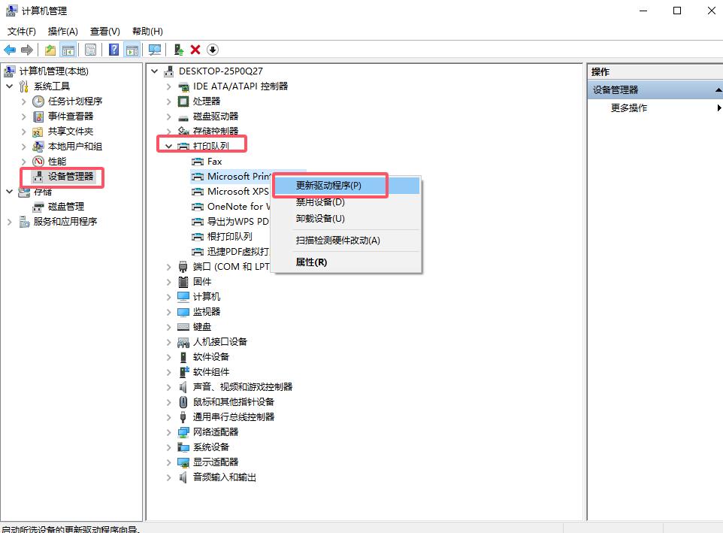Toggle the show/hide console tree icon
This screenshot has width=723, height=533.
click(68, 50)
